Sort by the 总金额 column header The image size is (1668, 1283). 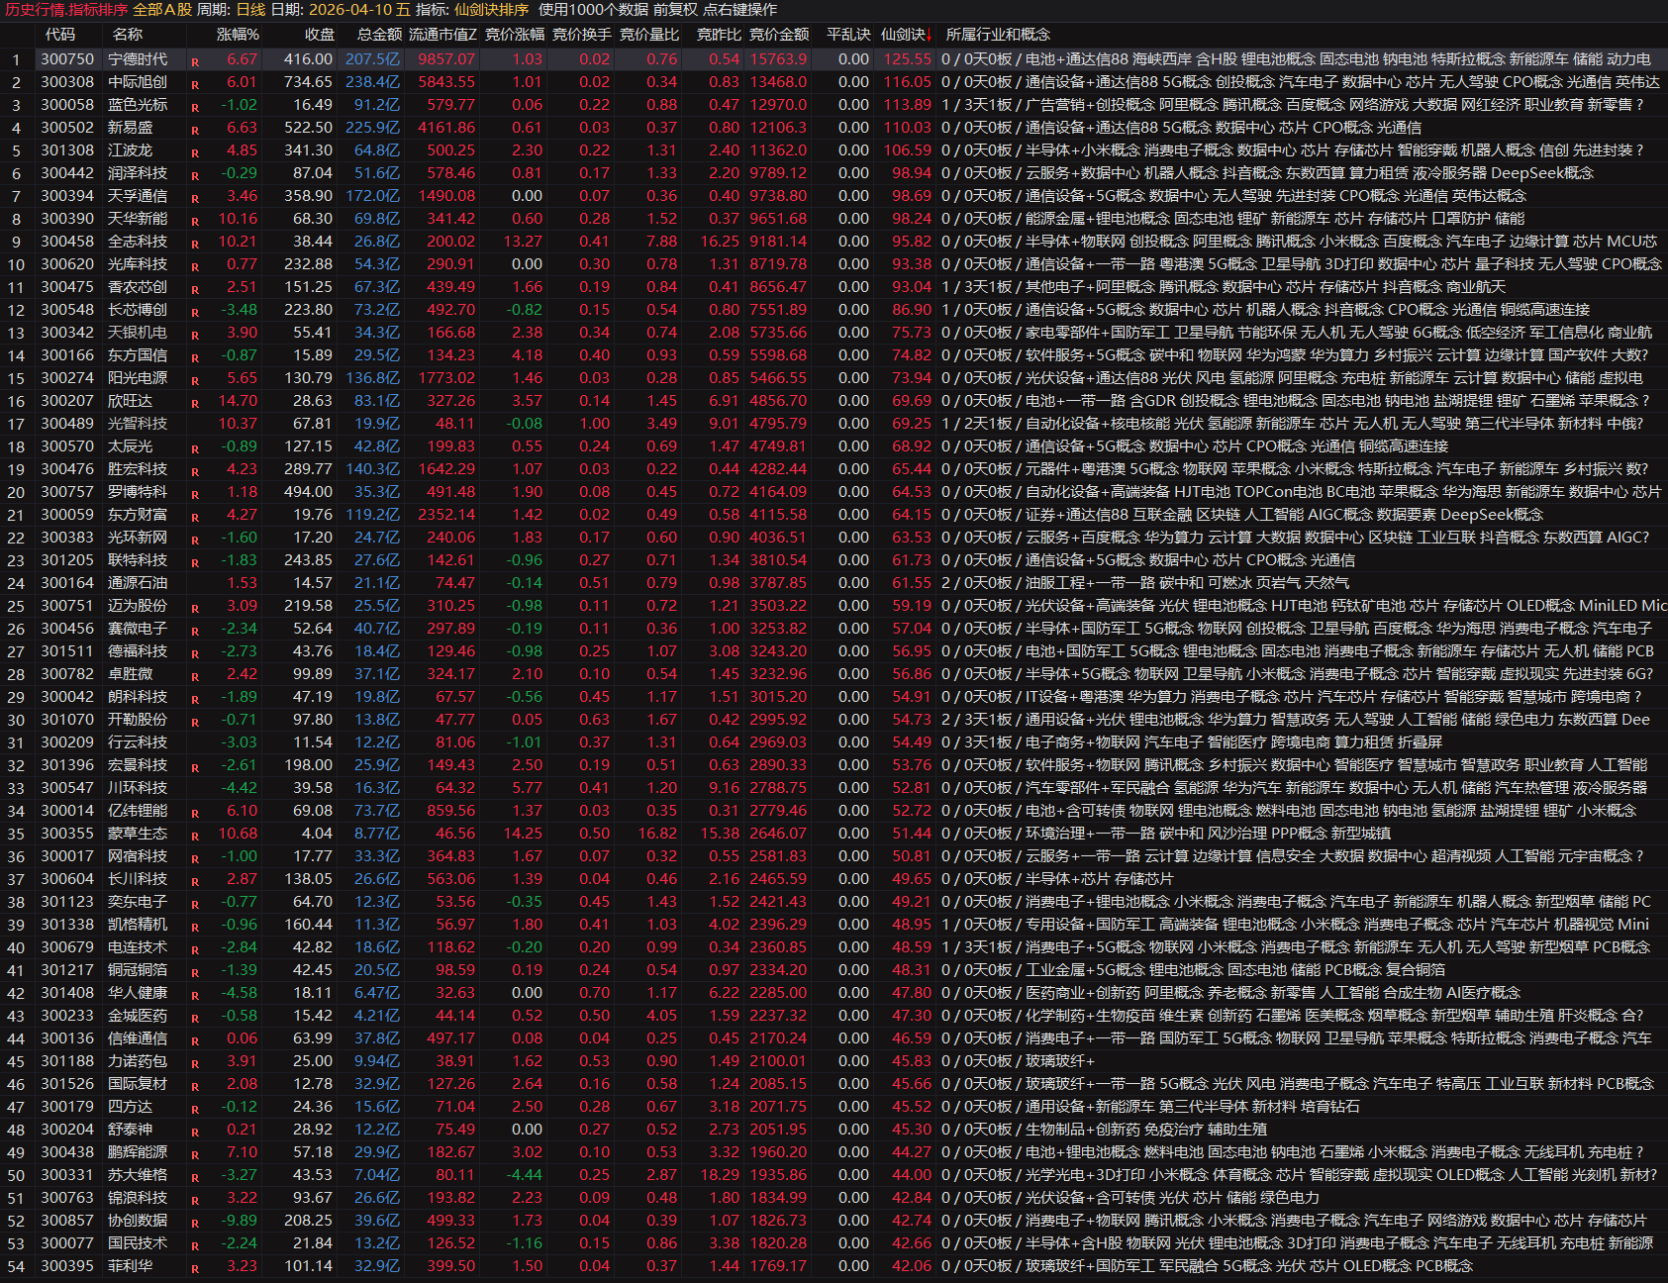click(x=378, y=35)
